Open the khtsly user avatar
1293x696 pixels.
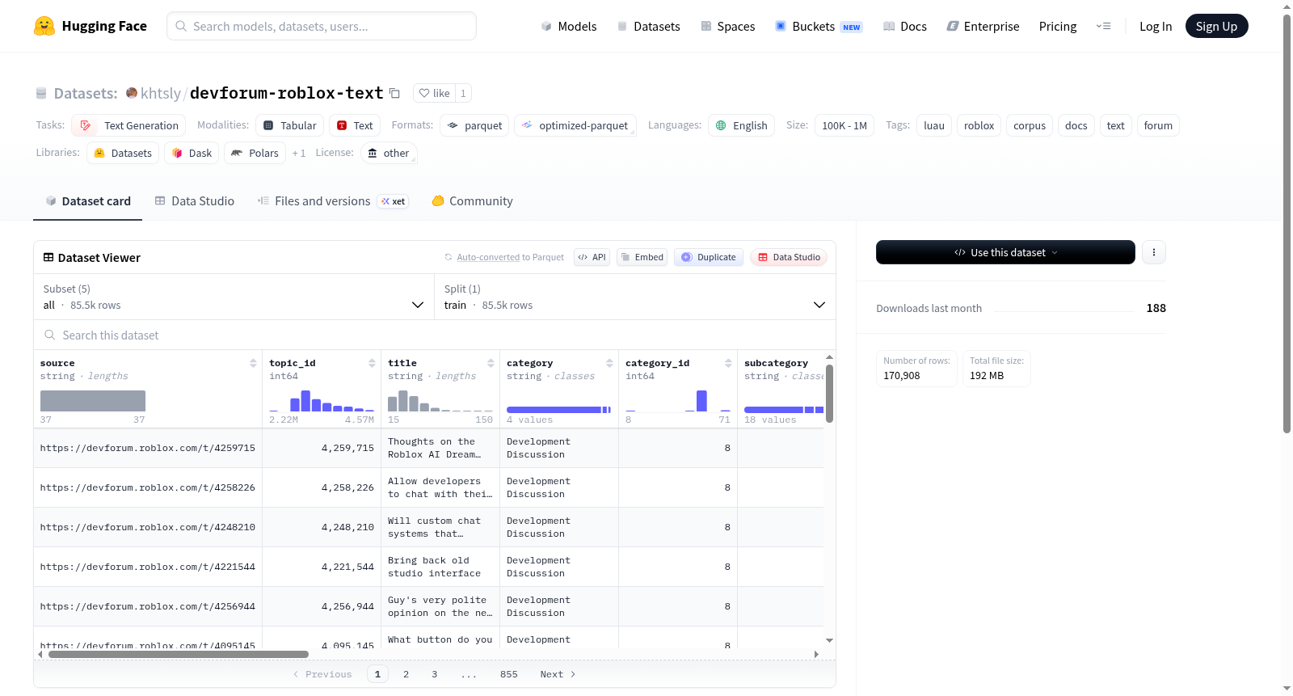[x=132, y=93]
